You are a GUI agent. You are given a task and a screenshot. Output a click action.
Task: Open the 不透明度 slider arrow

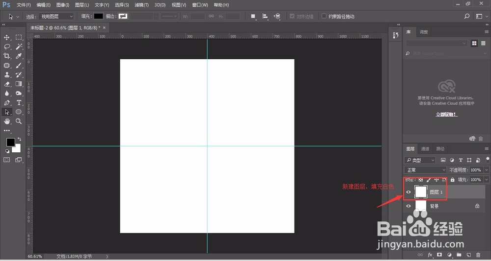point(486,170)
